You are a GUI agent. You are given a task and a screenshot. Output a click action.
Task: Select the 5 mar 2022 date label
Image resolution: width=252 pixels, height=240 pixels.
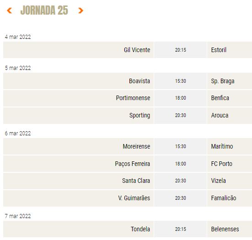pos(18,68)
